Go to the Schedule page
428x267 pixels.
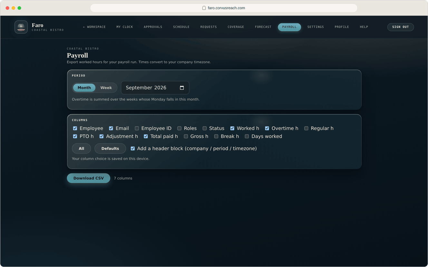pos(181,27)
